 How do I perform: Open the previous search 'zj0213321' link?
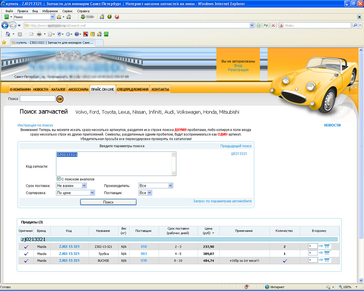(x=239, y=154)
